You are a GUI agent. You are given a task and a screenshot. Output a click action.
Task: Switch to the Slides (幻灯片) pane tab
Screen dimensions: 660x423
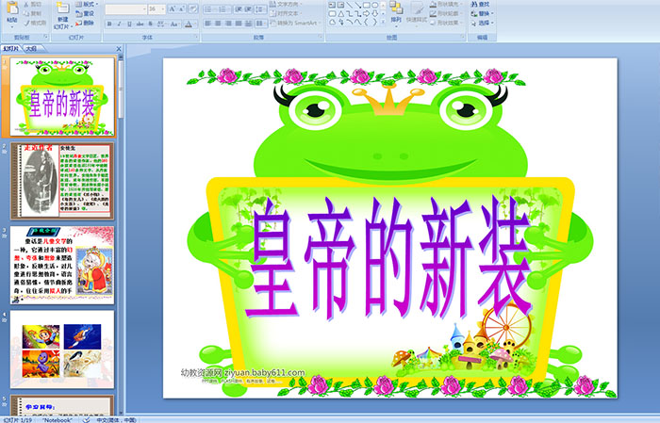11,49
